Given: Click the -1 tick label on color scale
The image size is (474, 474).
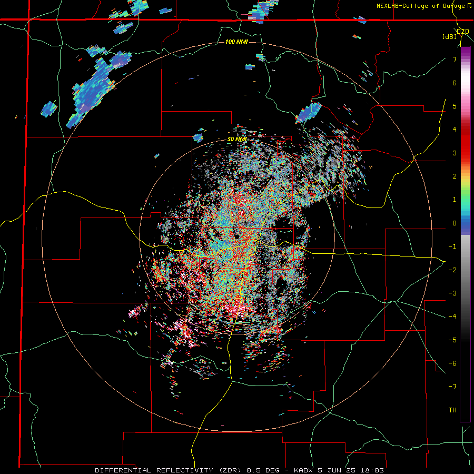Looking at the screenshot, I should [452, 246].
